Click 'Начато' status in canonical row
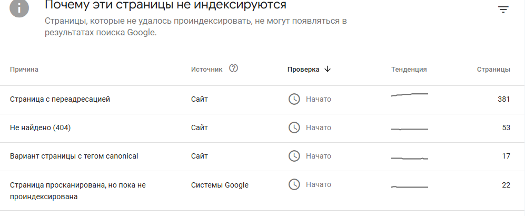Screen dimensions: 525x216 pos(319,156)
